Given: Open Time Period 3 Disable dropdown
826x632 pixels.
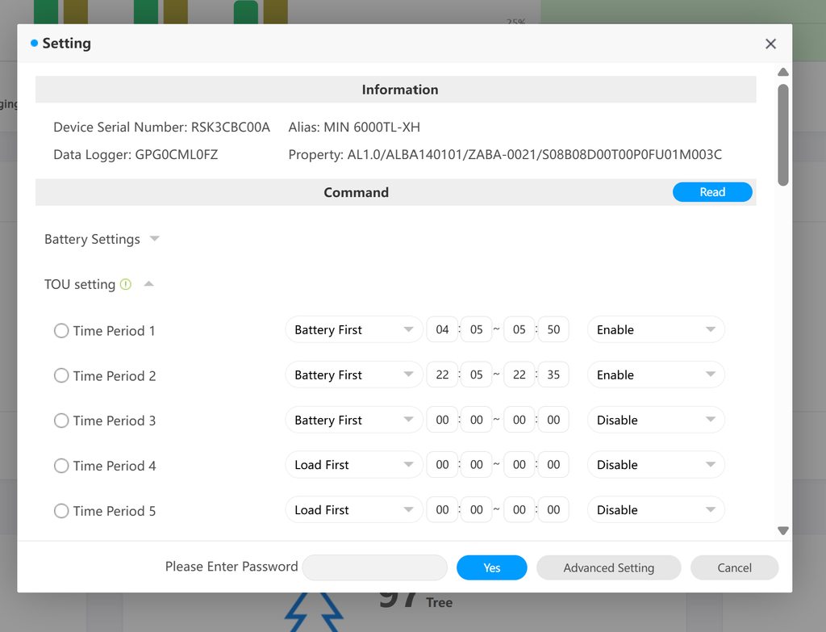Looking at the screenshot, I should (655, 420).
